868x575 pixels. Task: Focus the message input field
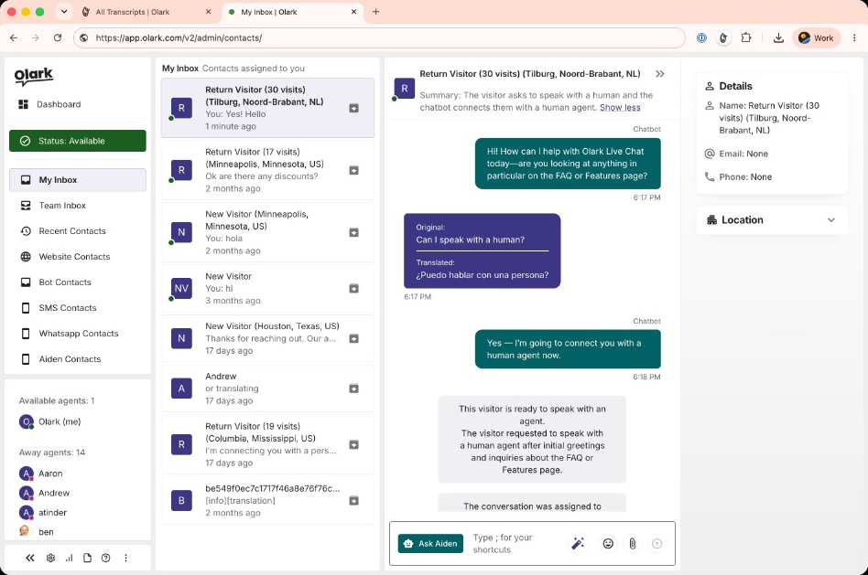tap(515, 544)
